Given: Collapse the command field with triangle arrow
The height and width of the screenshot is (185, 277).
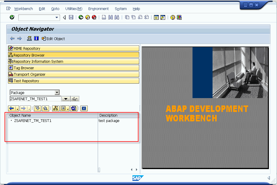Looking at the screenshot, I should 64,17.
